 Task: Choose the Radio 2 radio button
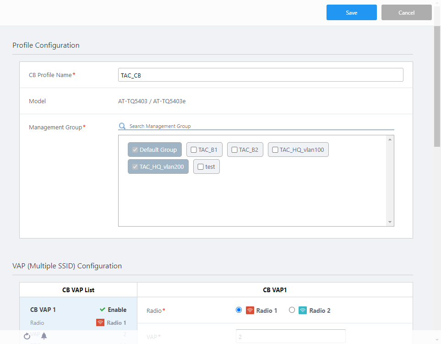click(x=292, y=310)
